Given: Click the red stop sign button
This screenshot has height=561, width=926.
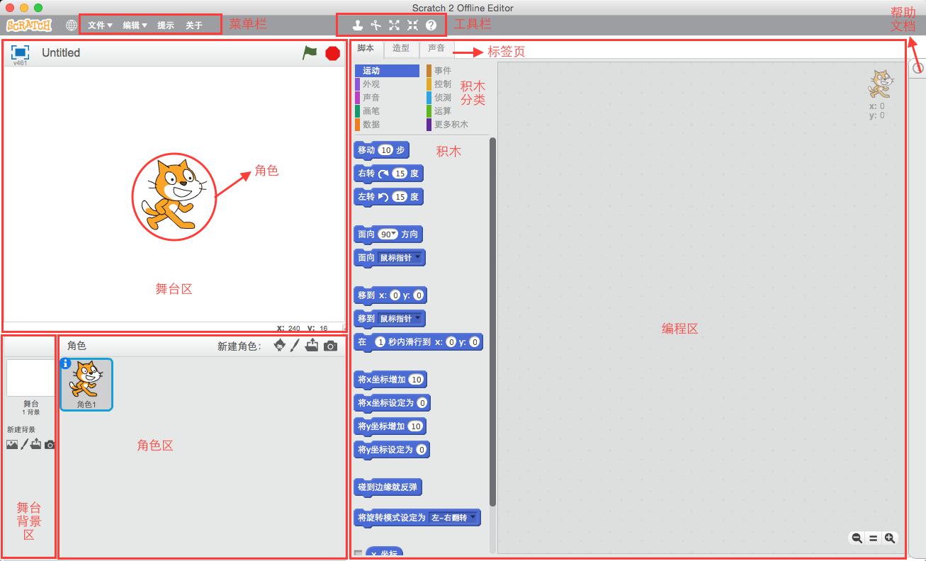Looking at the screenshot, I should click(x=332, y=53).
